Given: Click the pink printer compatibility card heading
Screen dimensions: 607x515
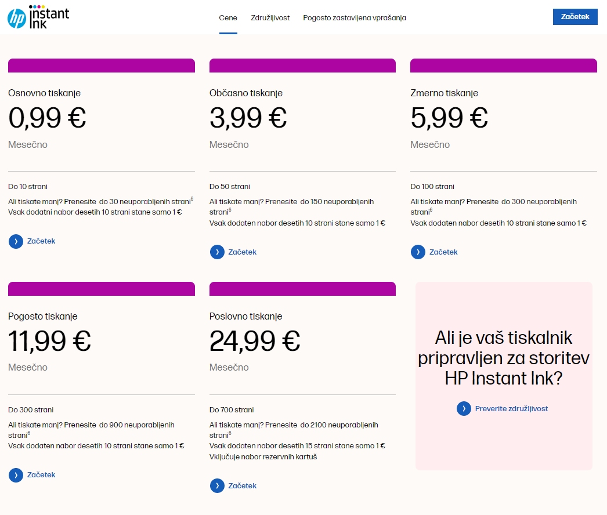Looking at the screenshot, I should point(504,358).
